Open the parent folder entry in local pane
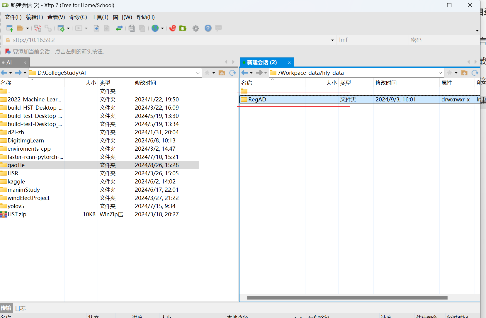486x318 pixels. click(x=99, y=91)
